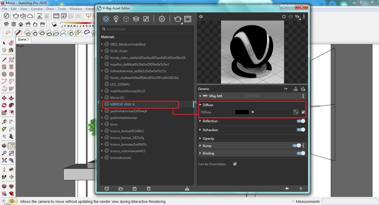Screen dimensions: 379x205
Task: Click the V-Ray Asset Editor toolbar icon in SketchUp
Action: point(6,16)
